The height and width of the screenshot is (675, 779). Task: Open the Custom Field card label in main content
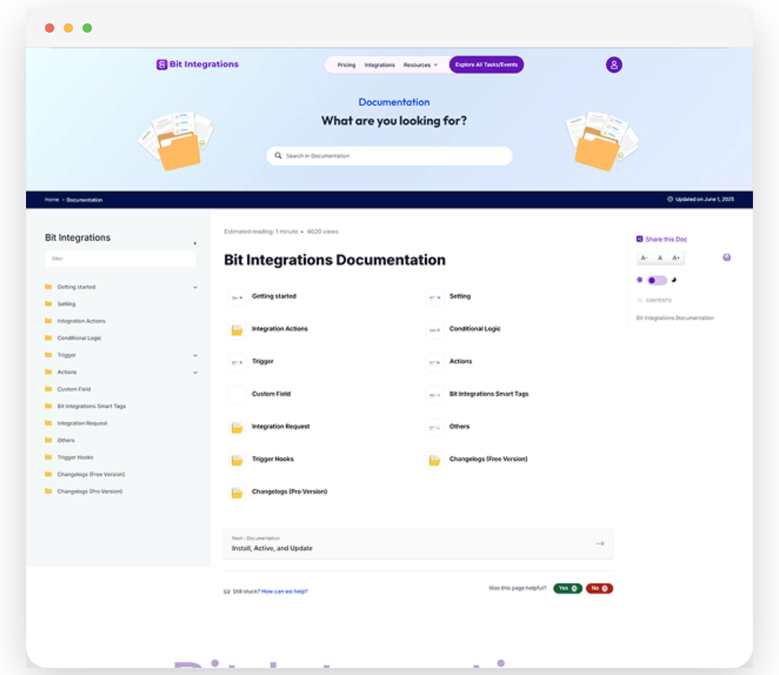point(271,394)
